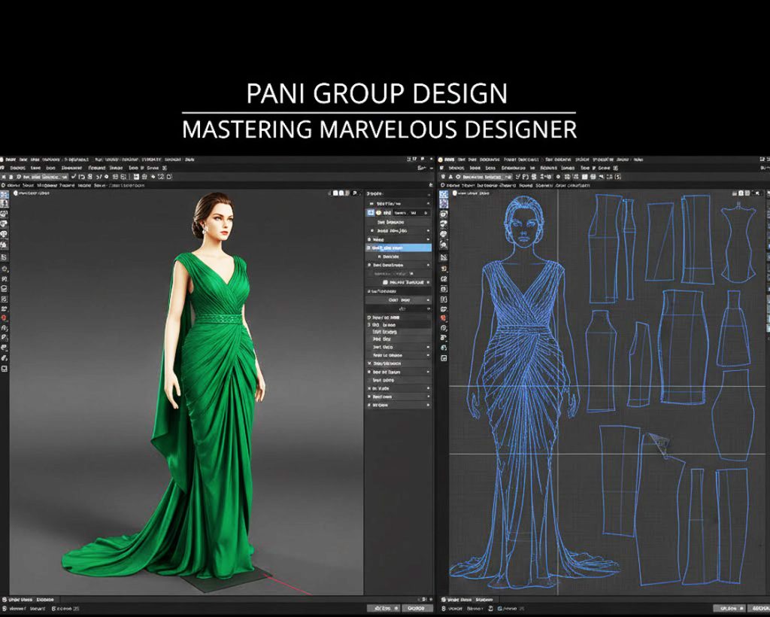Click the yellow circle icon in property panel
This screenshot has height=617, width=770.
(x=379, y=213)
